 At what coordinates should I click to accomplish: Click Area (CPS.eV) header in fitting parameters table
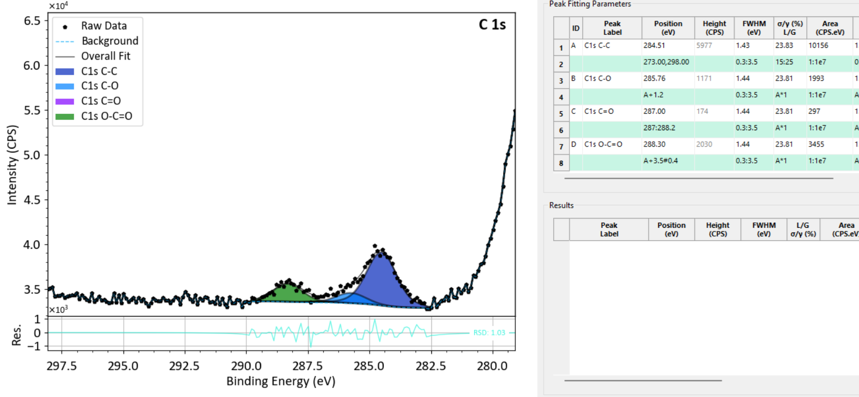pos(830,28)
